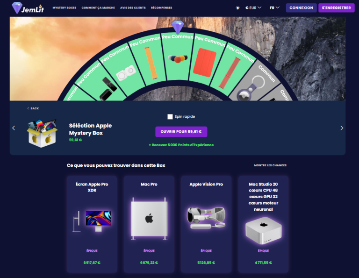Click the left arrow to previous box

[x=14, y=128]
